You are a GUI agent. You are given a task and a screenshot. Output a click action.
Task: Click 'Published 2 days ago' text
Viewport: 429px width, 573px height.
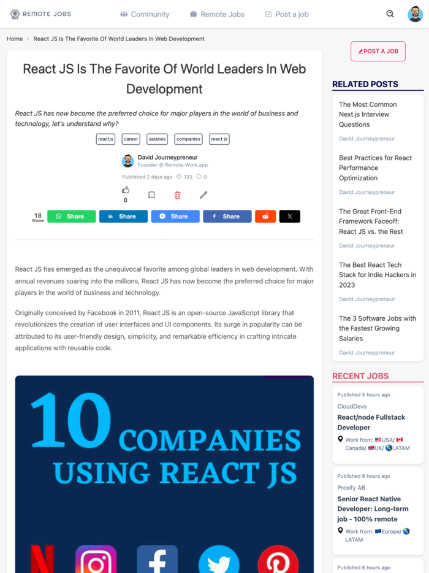click(147, 177)
